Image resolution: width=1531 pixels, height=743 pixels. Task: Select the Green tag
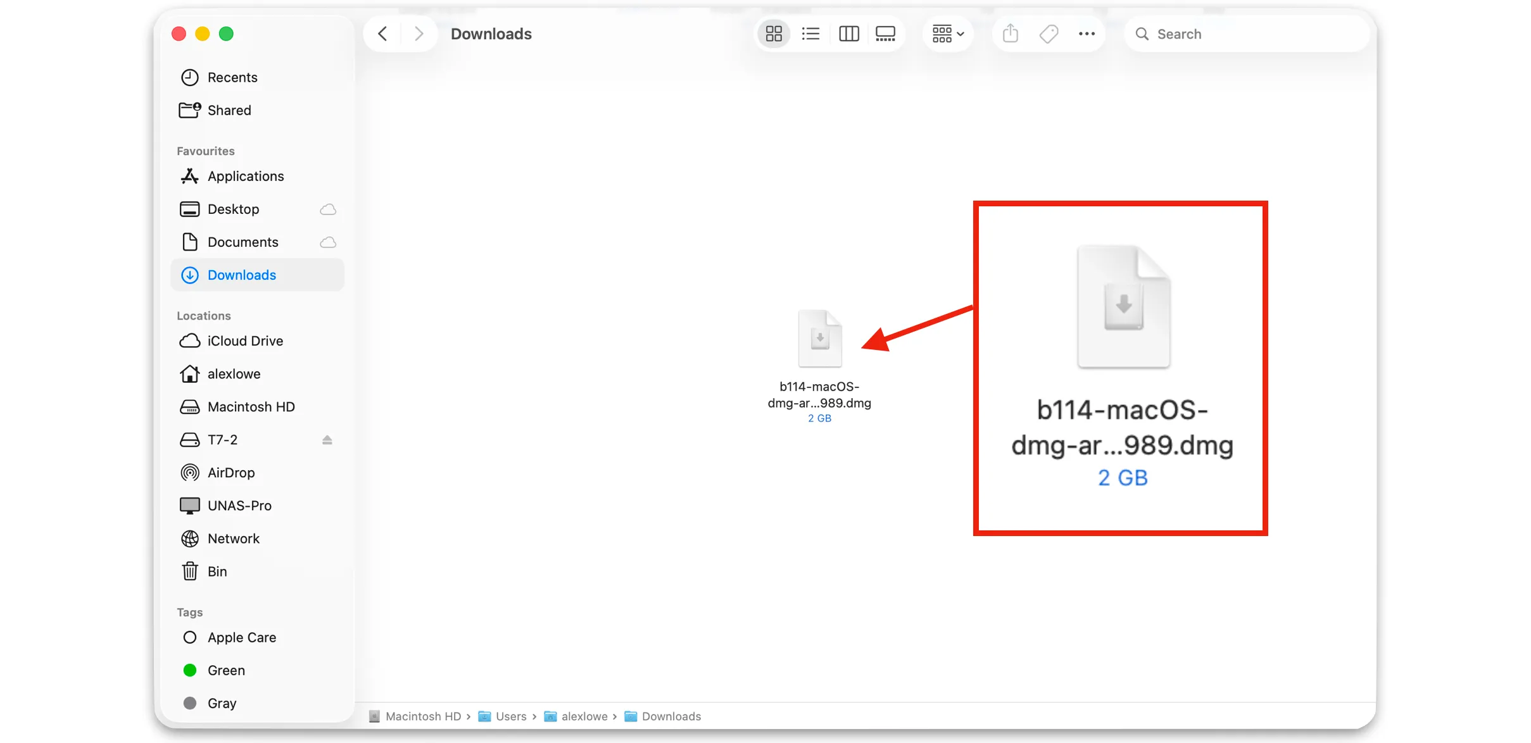point(225,670)
